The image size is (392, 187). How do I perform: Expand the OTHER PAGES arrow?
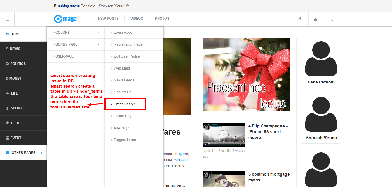point(41,152)
